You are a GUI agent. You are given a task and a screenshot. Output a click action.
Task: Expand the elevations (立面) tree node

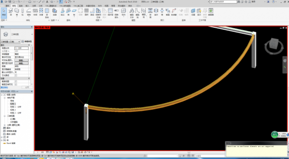coord(5,125)
